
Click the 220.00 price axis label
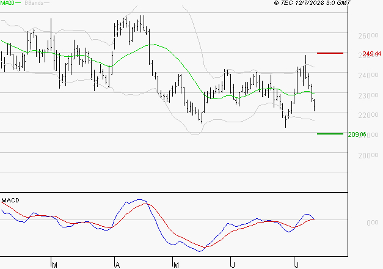[x=368, y=116]
